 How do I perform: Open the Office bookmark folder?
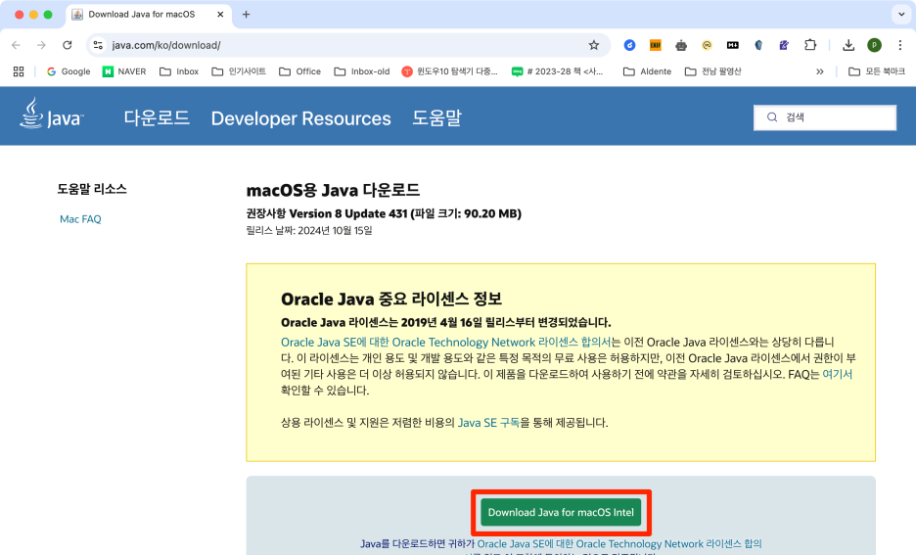point(299,71)
